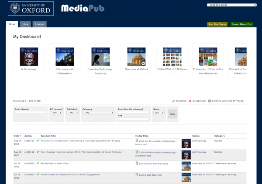Focus the Quick Search input field
Image resolution: width=262 pixels, height=184 pixels.
tap(30, 113)
